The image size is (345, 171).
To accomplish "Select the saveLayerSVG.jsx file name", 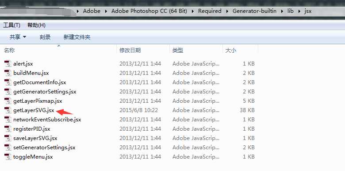I will [x=35, y=138].
